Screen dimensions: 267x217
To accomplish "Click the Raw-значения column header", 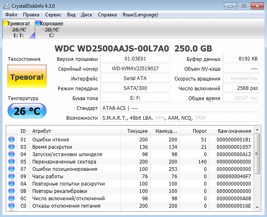I will click(x=231, y=131).
